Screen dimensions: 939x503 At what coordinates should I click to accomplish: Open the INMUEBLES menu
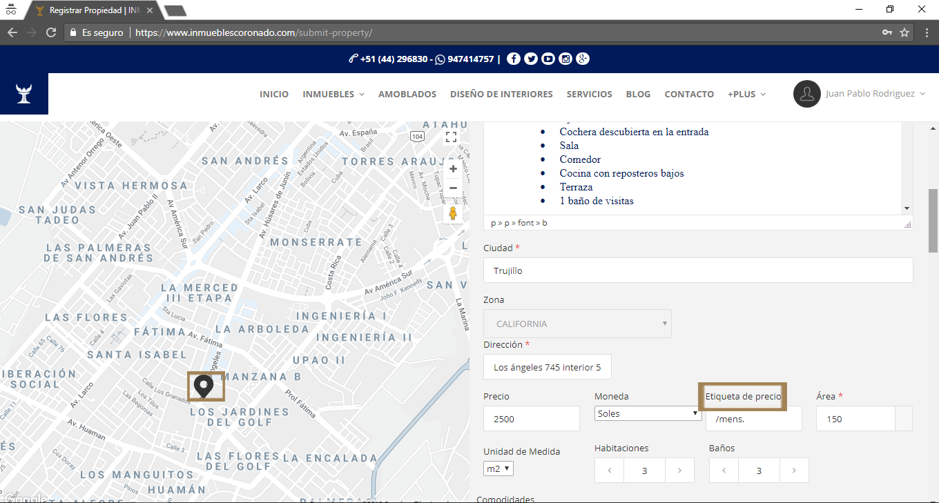click(333, 94)
